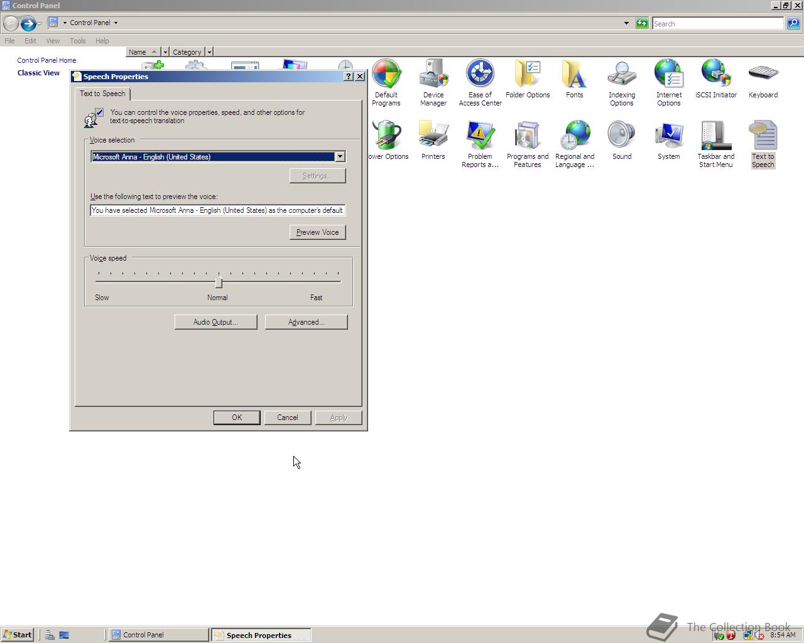The height and width of the screenshot is (643, 804).
Task: Sort by the Category column header
Action: [x=187, y=52]
